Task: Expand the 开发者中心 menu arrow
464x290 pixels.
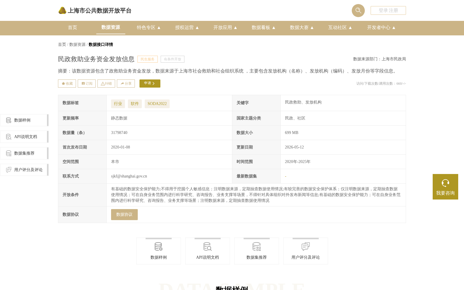Action: click(394, 28)
